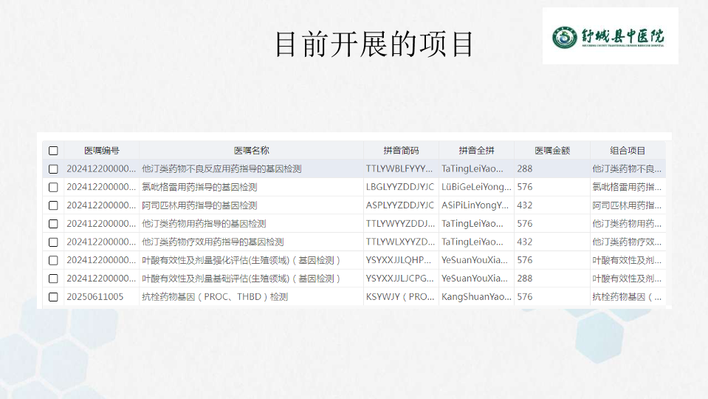Check the box for the 氯吡格雷用药指导的基因检测 row
Viewport: 708px width, 399px height.
click(53, 187)
